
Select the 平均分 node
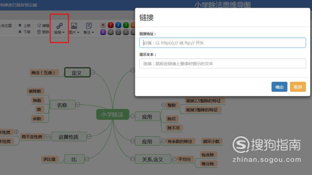[185, 159]
